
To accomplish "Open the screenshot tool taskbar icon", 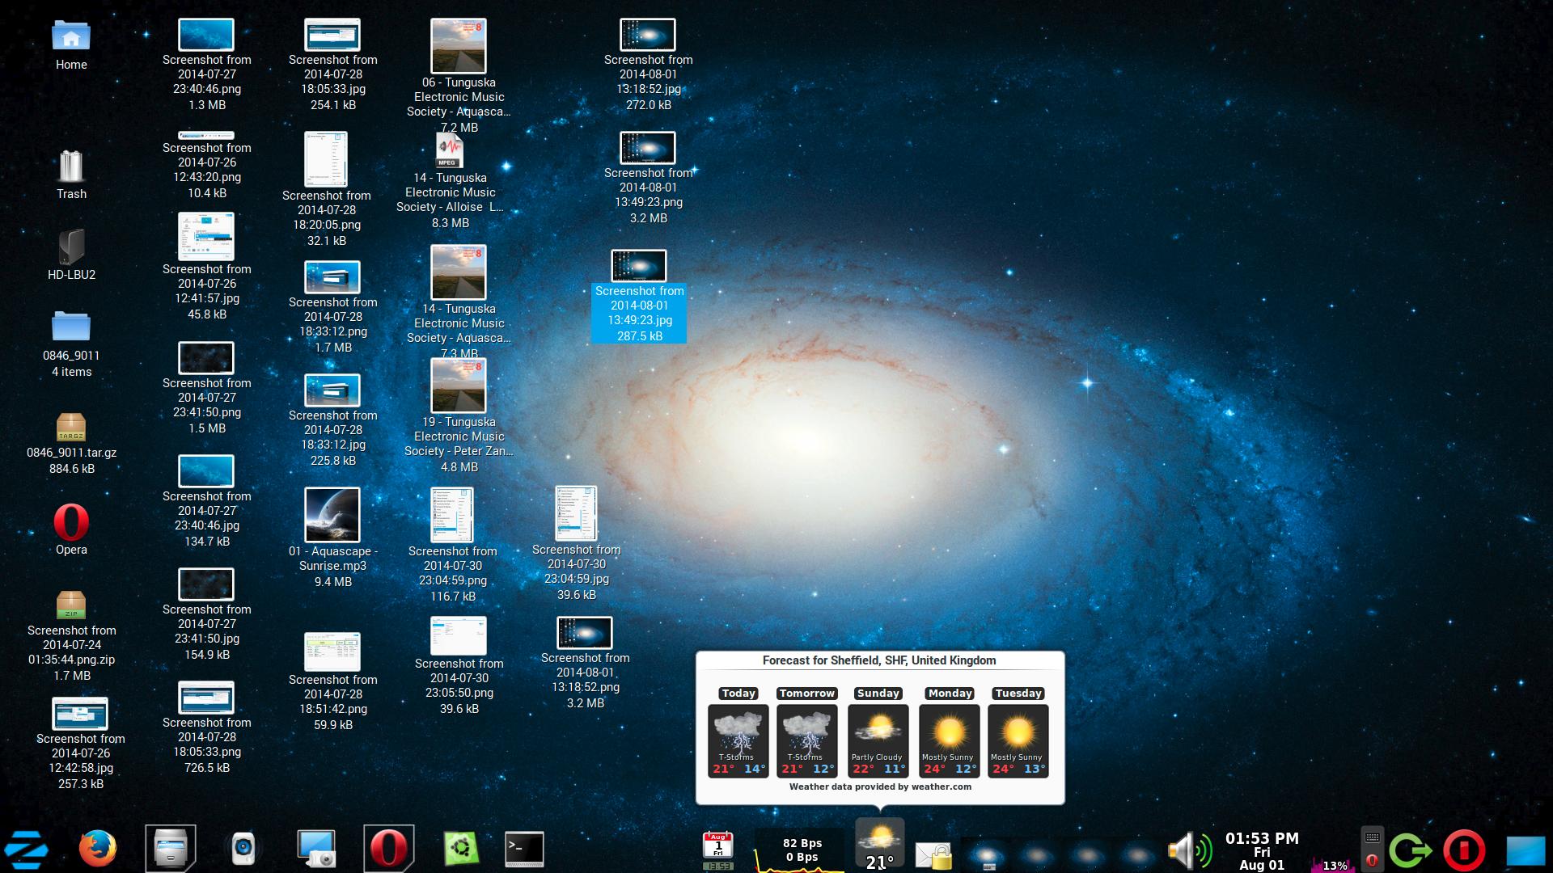I will 315,849.
